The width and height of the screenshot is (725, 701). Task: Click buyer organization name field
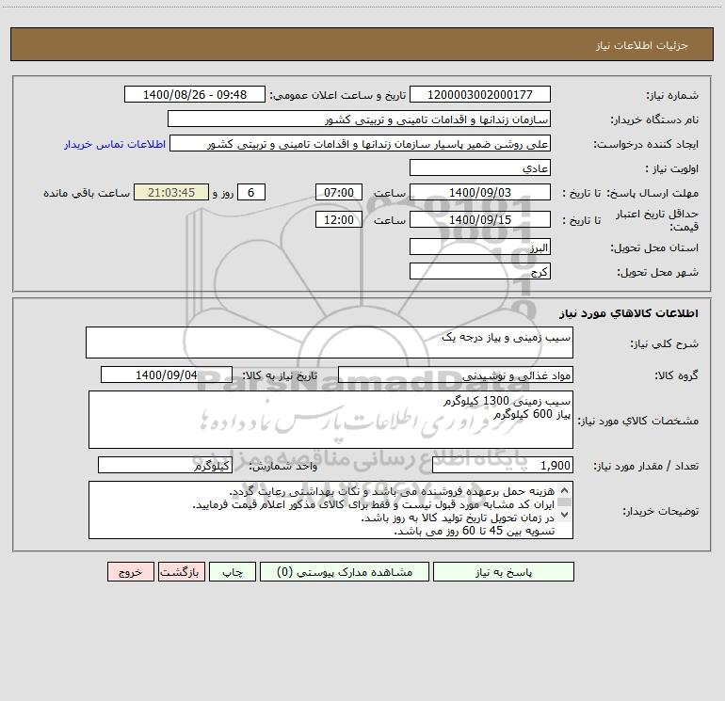pyautogui.click(x=359, y=119)
